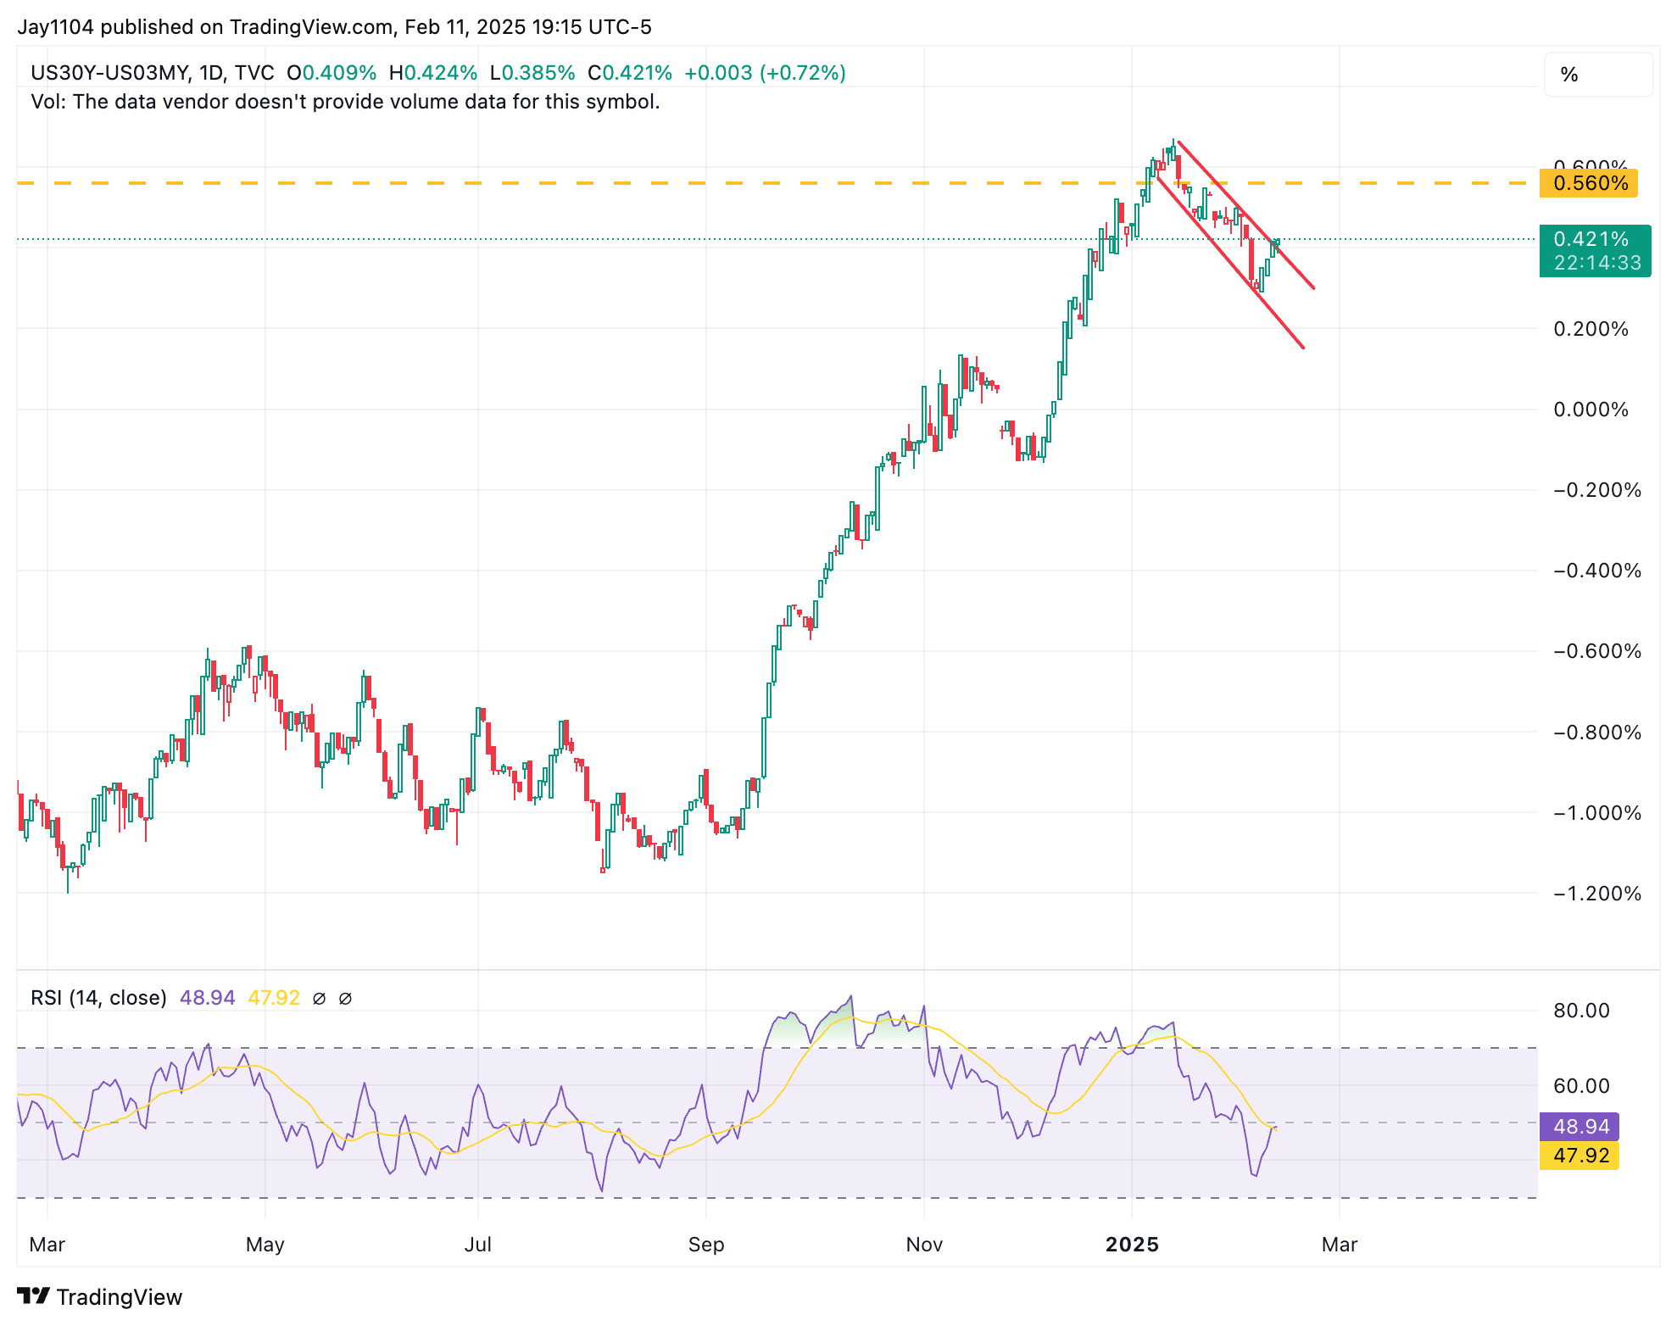This screenshot has width=1677, height=1326.
Task: Click the Mar label at left of time axis
Action: click(x=47, y=1245)
